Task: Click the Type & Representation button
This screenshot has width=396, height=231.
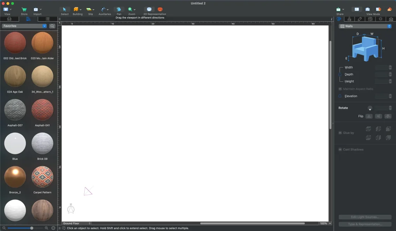Action: (365, 224)
